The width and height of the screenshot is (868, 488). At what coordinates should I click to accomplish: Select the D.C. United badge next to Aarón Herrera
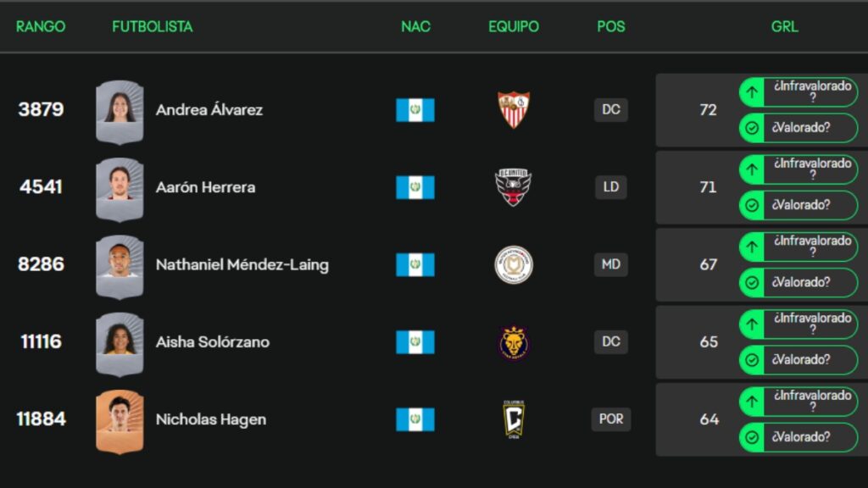tap(515, 187)
